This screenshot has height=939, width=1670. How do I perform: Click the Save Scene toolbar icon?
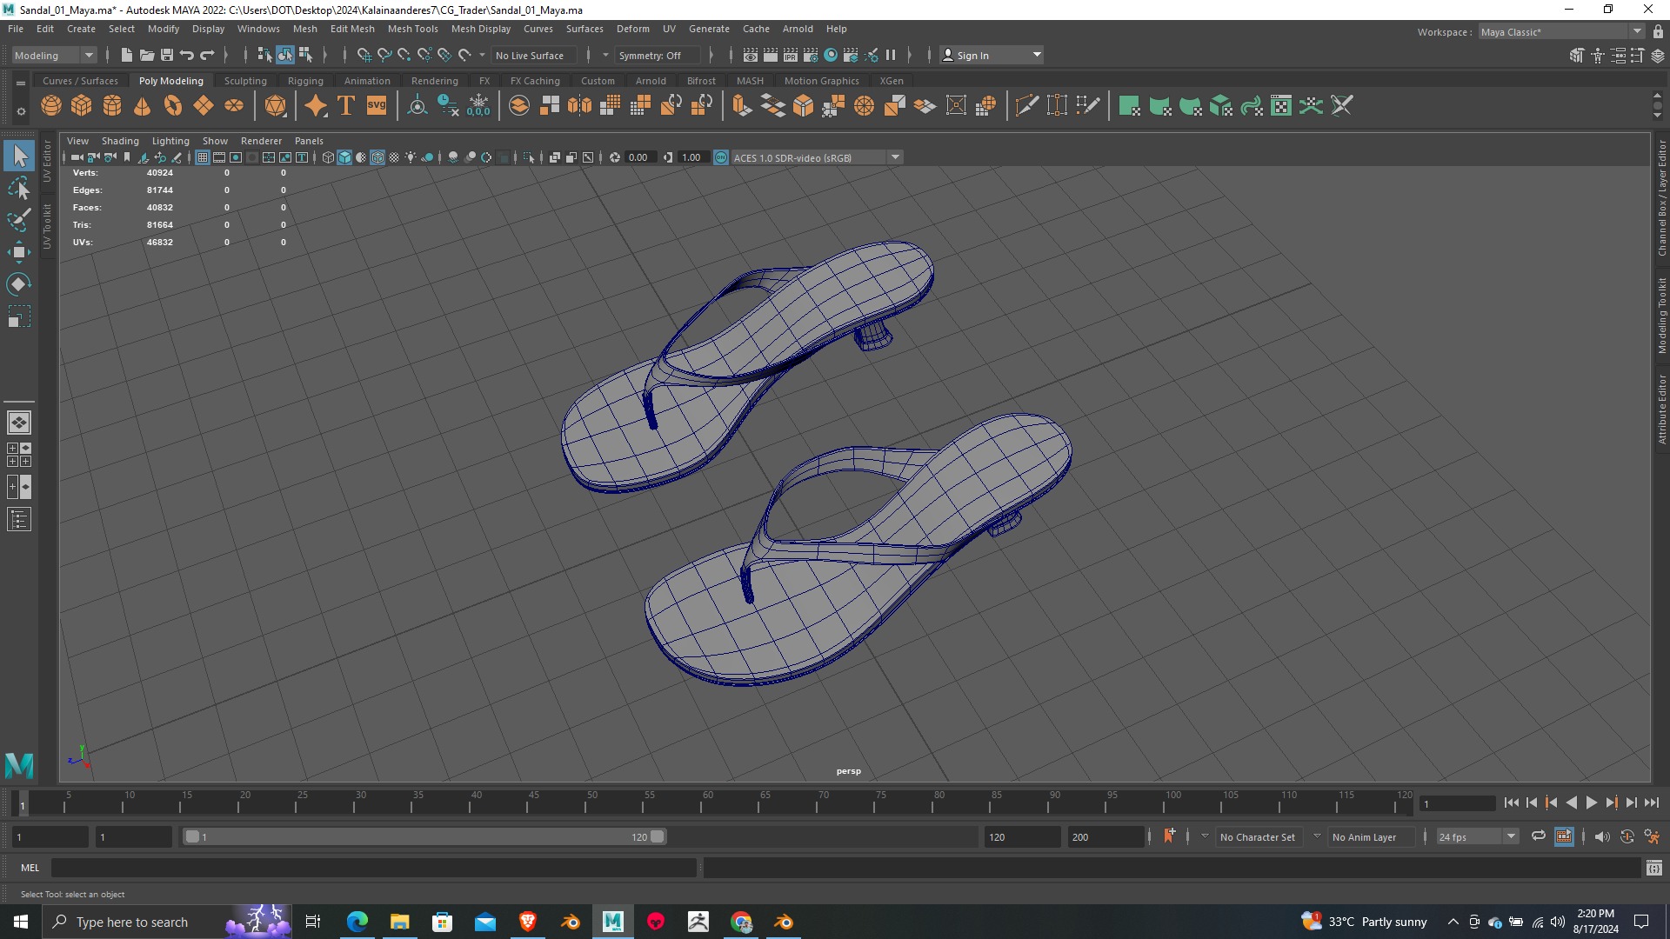[x=167, y=55]
